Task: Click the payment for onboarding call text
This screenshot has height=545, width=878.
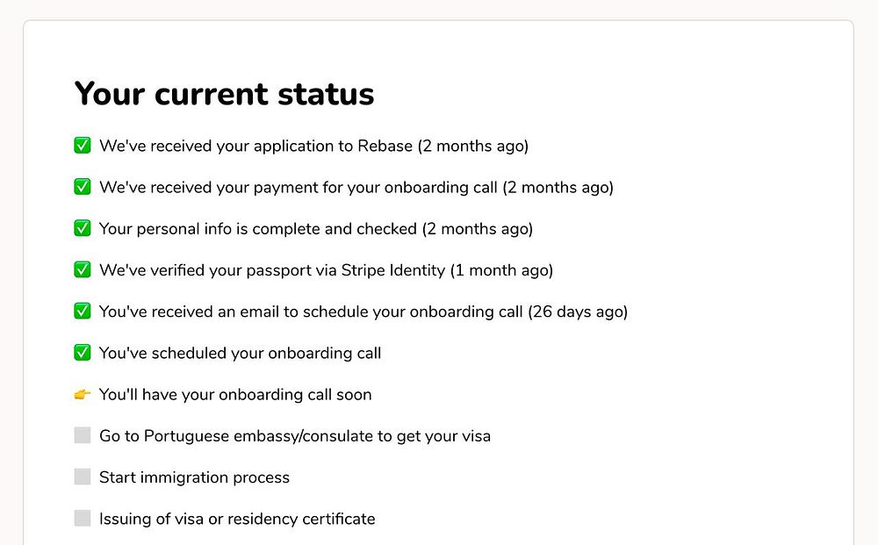Action: tap(356, 187)
